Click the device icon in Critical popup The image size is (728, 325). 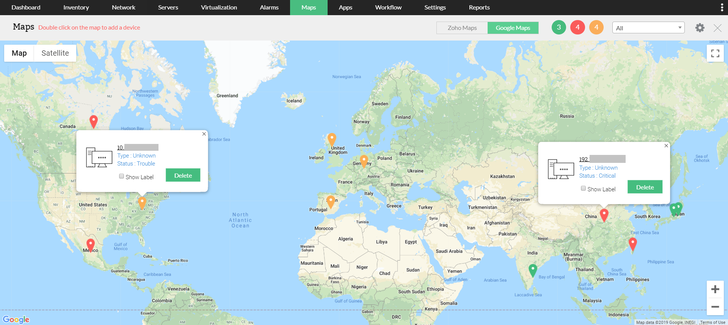click(561, 169)
